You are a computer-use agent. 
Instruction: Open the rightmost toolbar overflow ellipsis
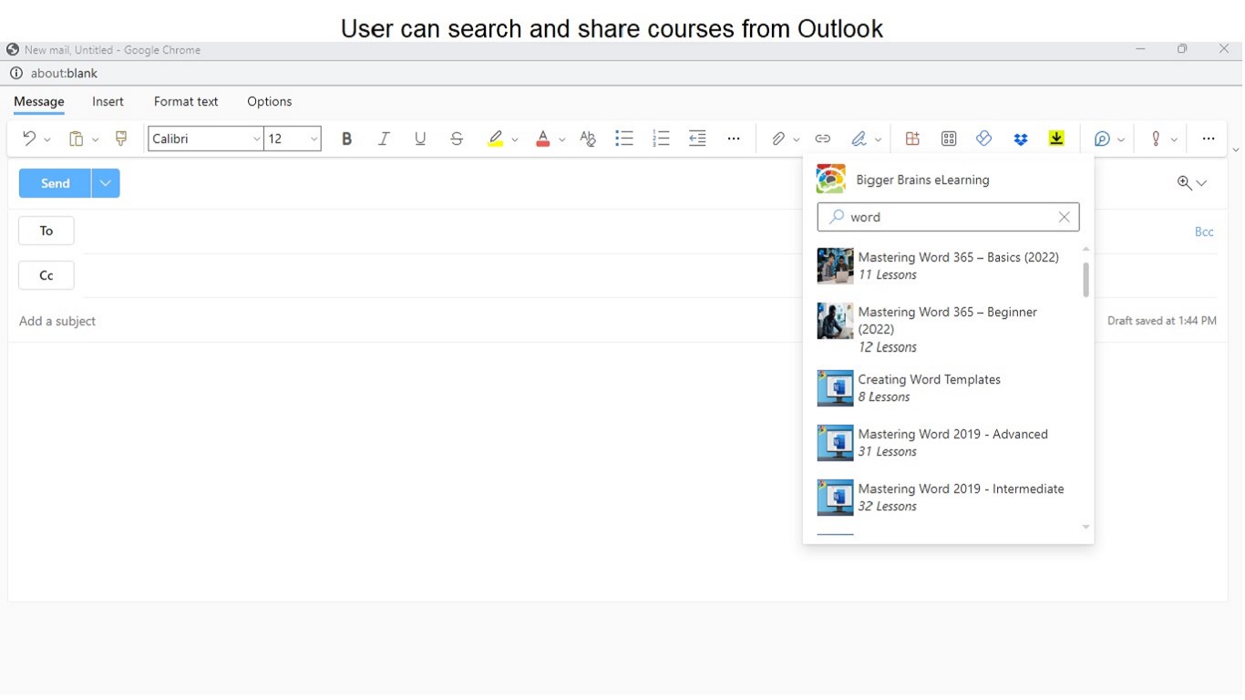tap(1209, 139)
